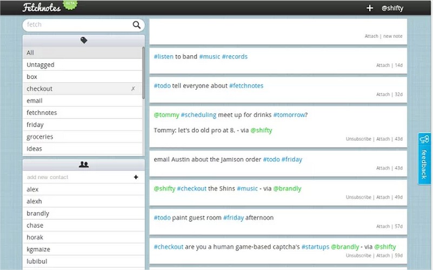Select contact horak
The width and height of the screenshot is (433, 270).
point(83,237)
